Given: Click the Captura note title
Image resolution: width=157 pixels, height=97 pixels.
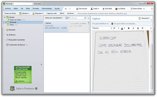Looking at the screenshot, I should (96, 19).
